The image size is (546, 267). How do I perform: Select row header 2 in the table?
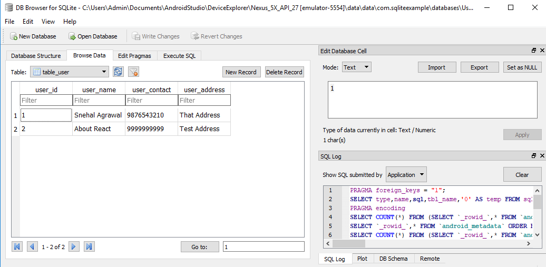click(x=16, y=129)
